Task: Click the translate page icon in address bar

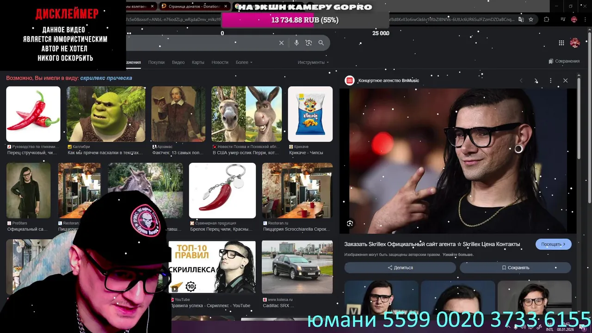Action: pos(521,19)
